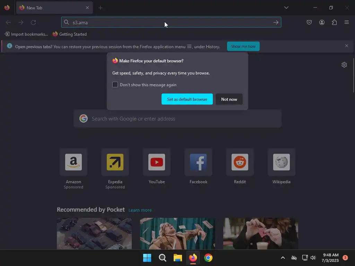Image resolution: width=355 pixels, height=266 pixels.
Task: Show hidden system tray icons
Action: 283,258
